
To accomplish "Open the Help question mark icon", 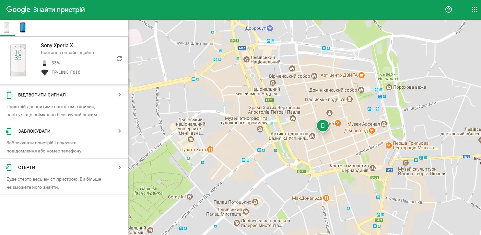I will coord(448,9).
